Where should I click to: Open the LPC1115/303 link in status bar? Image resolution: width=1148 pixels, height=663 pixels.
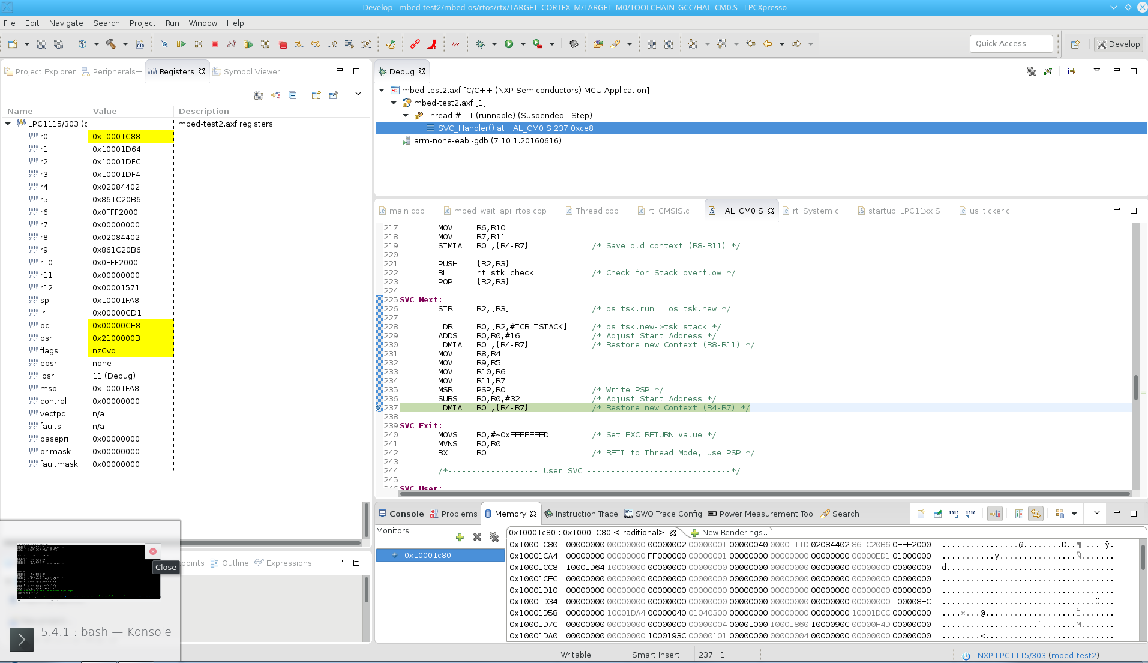click(x=1020, y=655)
